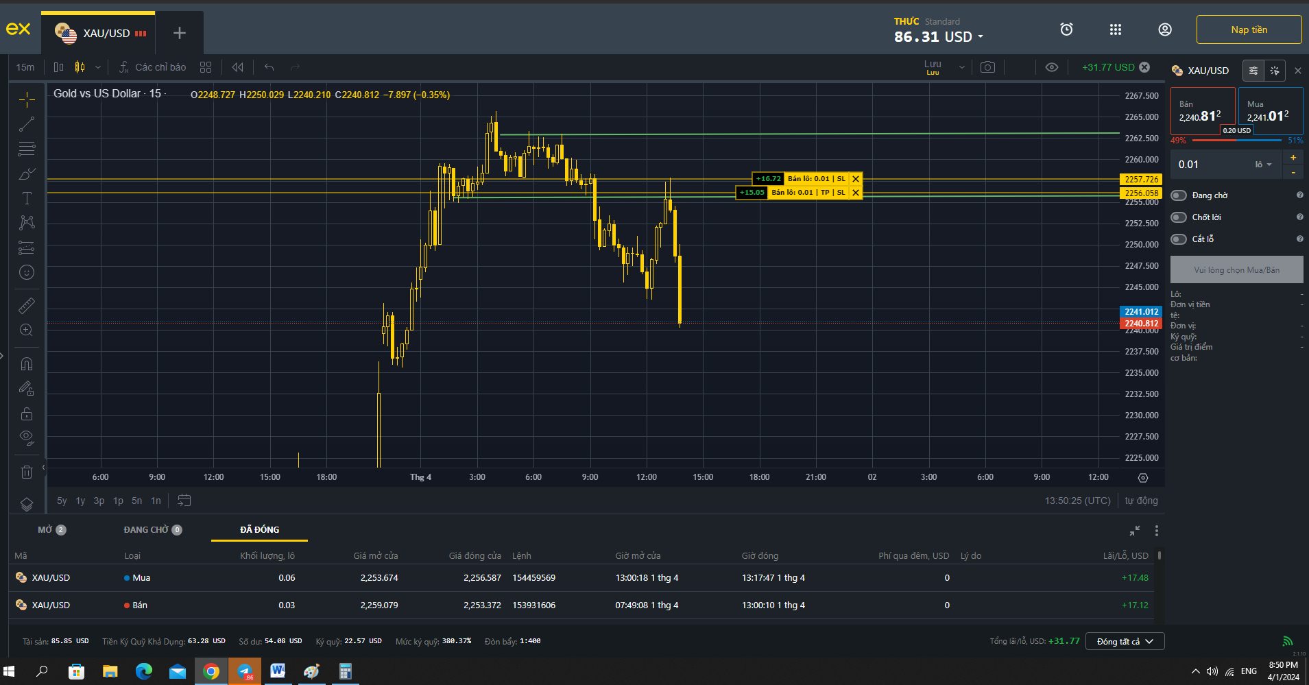Close the +31.77 USD profit badge
The image size is (1309, 685).
tap(1144, 67)
